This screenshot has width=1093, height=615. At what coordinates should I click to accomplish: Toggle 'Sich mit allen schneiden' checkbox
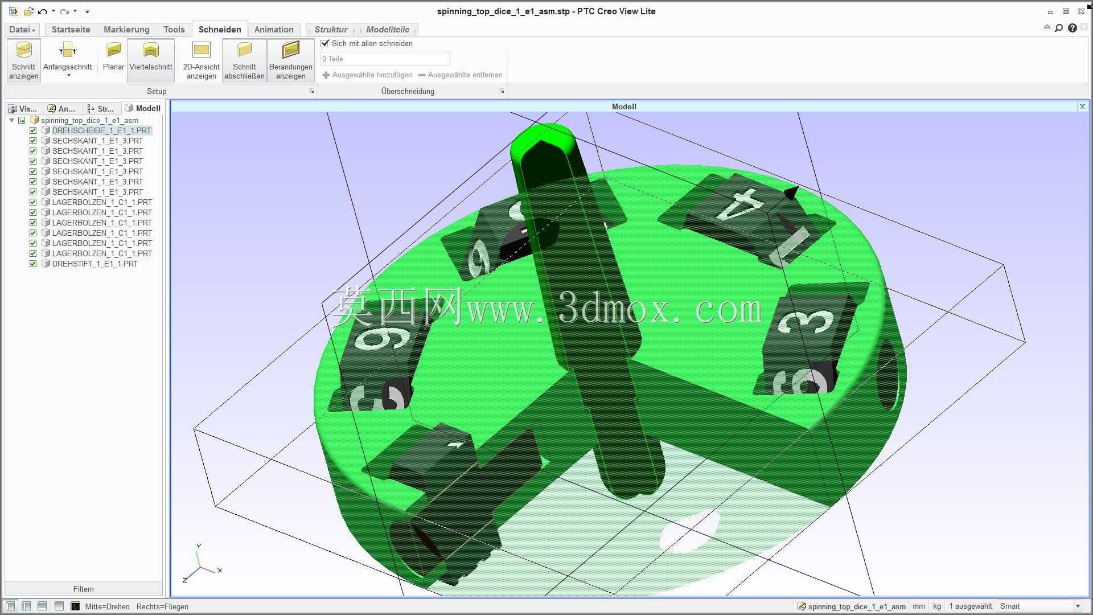325,43
